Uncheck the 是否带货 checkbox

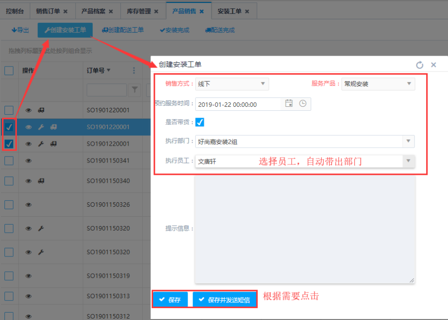(x=200, y=122)
